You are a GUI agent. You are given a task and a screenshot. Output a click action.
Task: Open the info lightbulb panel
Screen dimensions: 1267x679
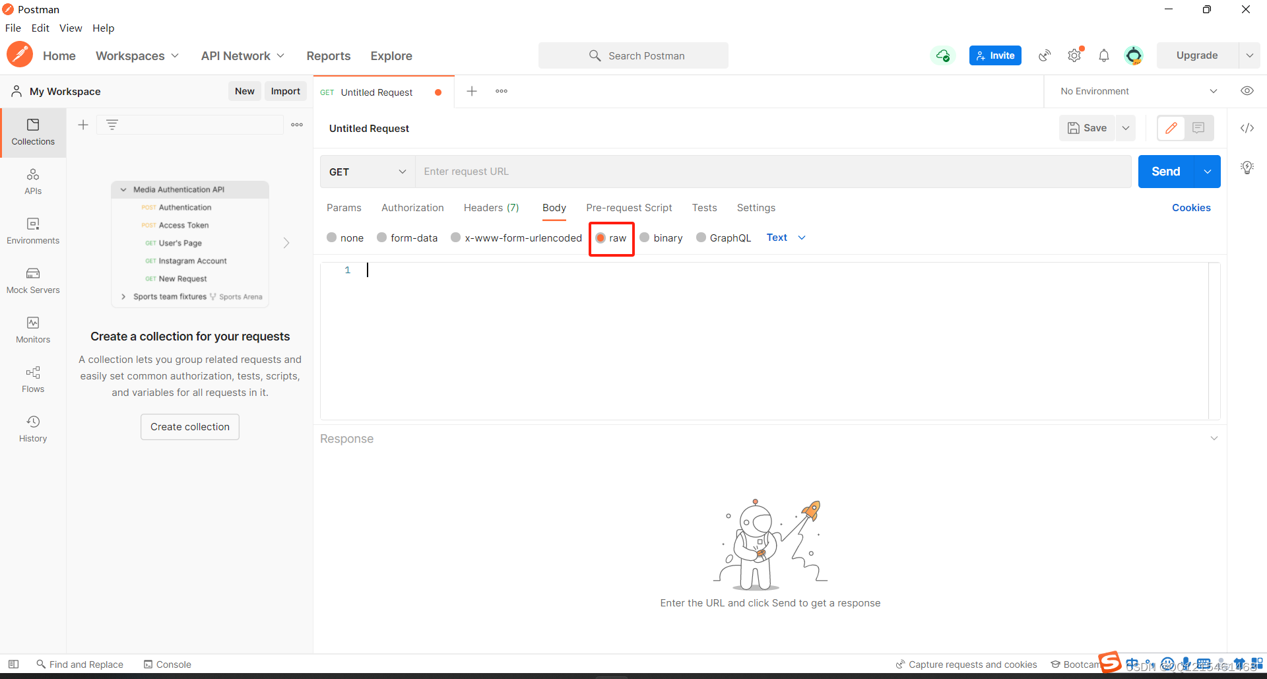[1247, 168]
